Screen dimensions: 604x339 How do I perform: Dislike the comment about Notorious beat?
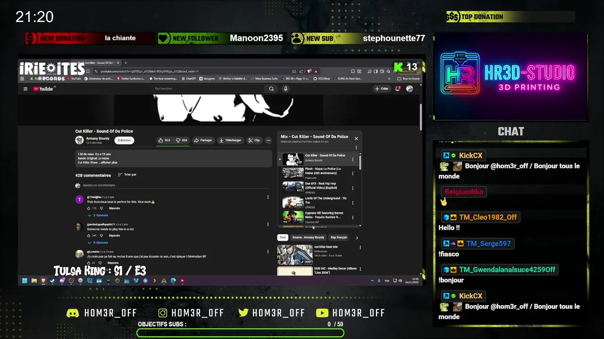tap(101, 208)
